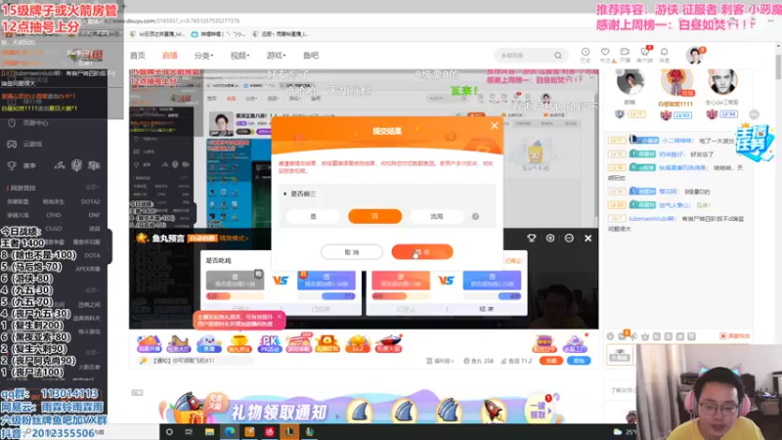Open 白昼如焚1111 top fan avatar

coord(675,82)
